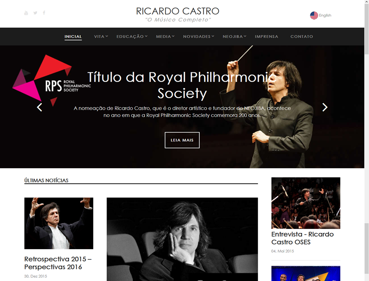Go to previous slide with left arrow
Screen dimensions: 369x281
pos(40,107)
